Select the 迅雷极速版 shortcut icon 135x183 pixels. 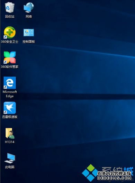[x=10, y=108]
